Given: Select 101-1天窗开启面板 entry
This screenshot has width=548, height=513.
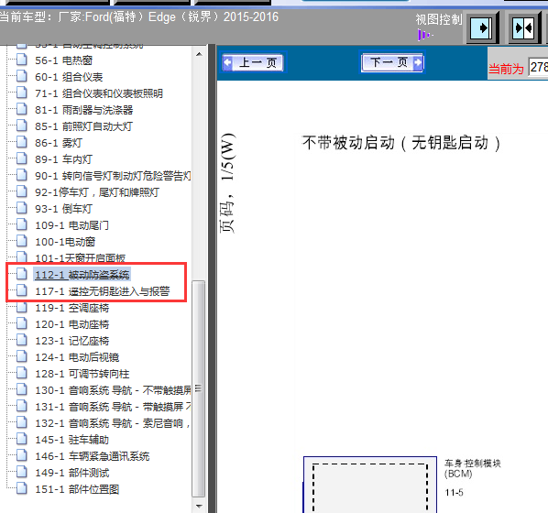Looking at the screenshot, I should click(x=80, y=258).
